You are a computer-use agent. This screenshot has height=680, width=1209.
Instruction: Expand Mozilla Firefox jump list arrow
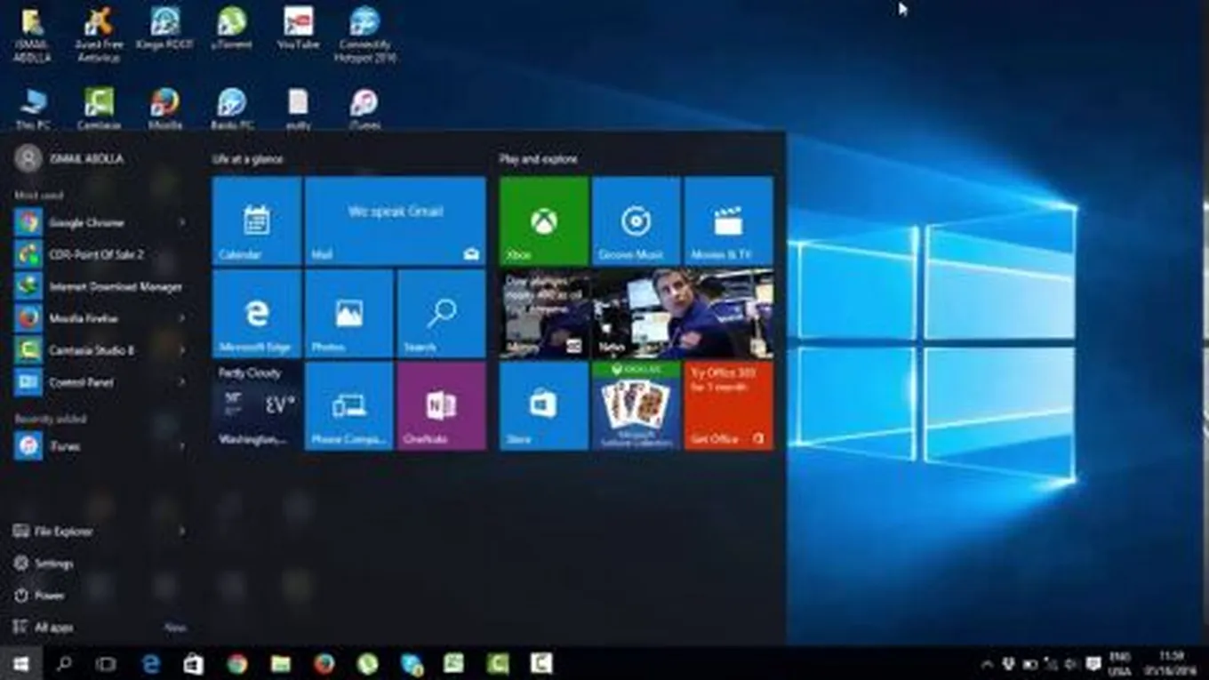182,318
